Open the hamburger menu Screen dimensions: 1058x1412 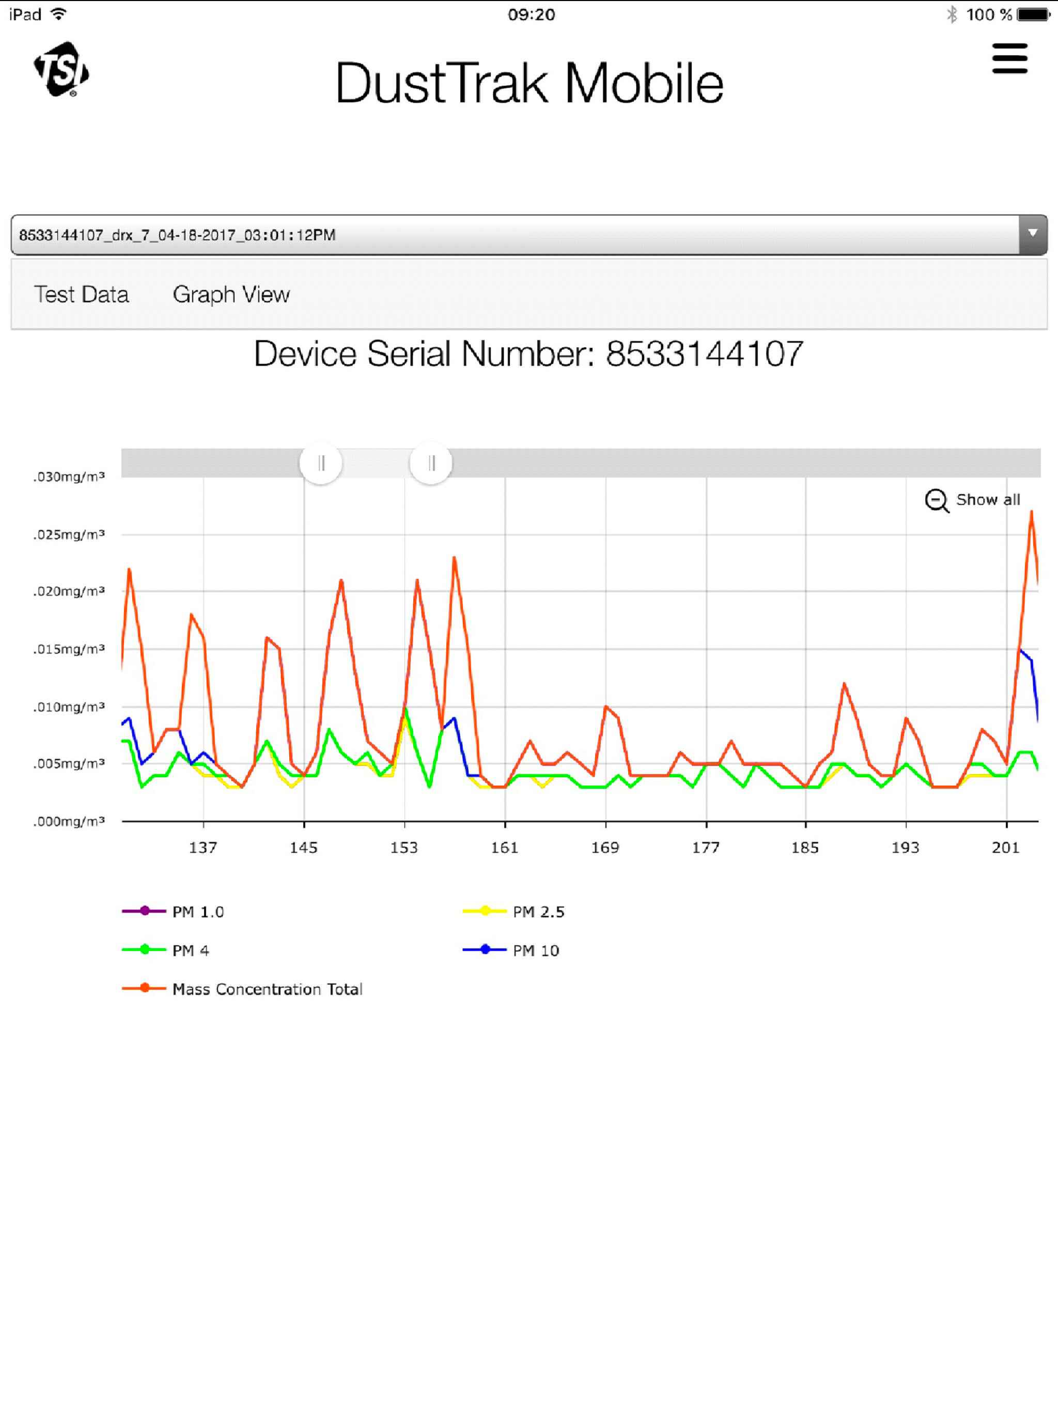(1009, 58)
